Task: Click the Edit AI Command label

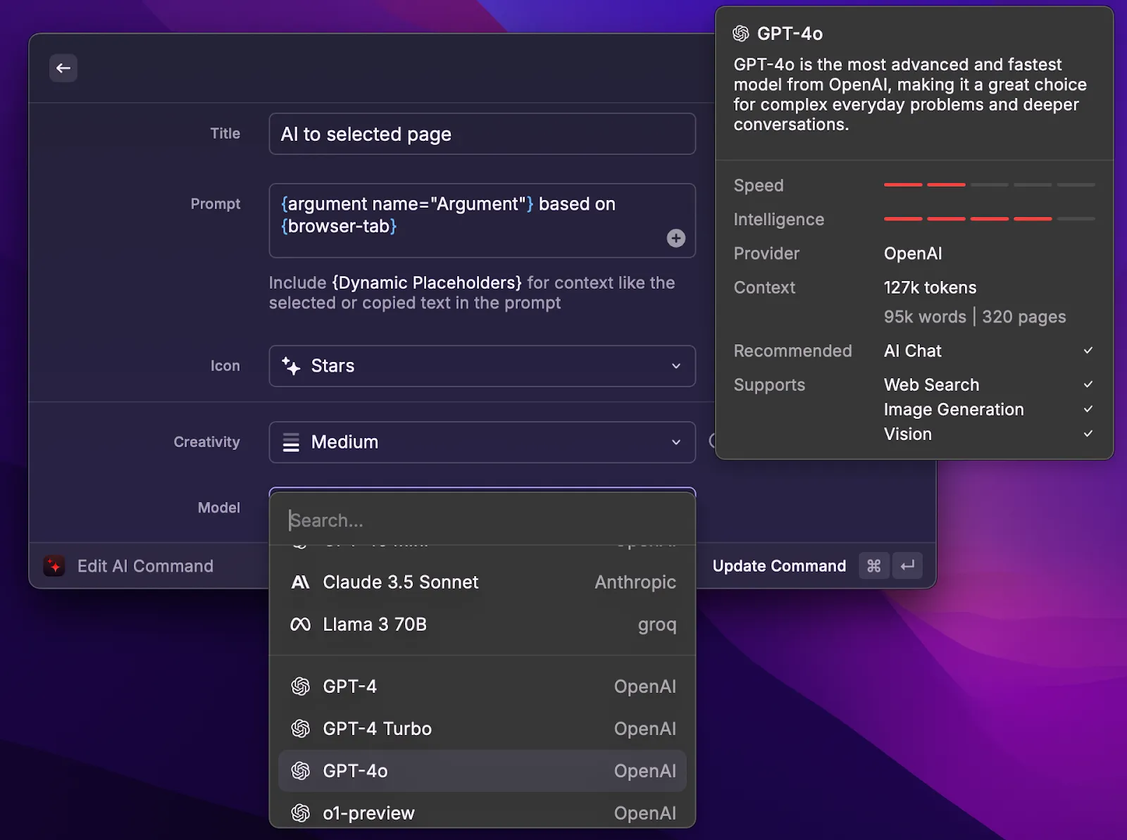Action: coord(144,565)
